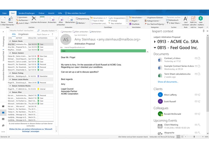This screenshot has width=209, height=148.
Task: Open the Hilfe tab
Action: tap(60, 13)
